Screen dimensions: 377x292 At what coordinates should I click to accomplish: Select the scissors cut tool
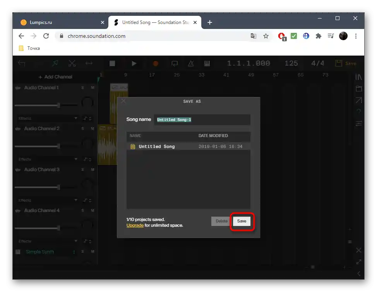(x=72, y=63)
